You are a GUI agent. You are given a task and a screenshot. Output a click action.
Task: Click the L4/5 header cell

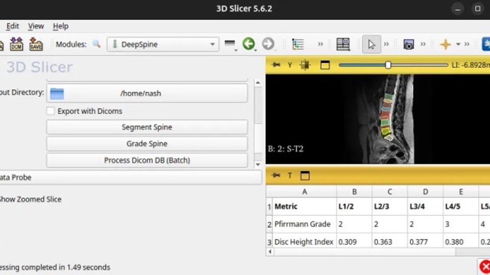pos(461,206)
